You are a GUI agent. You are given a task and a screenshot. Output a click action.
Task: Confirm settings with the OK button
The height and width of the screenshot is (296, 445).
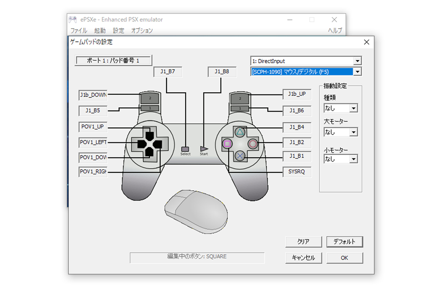point(345,258)
